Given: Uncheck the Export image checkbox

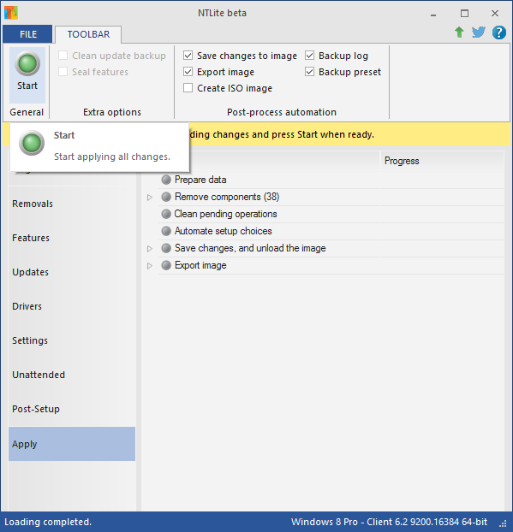Looking at the screenshot, I should pos(188,72).
